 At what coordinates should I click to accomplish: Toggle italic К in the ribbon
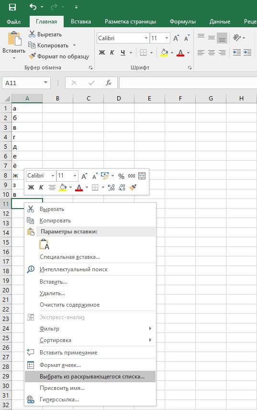tap(112, 53)
